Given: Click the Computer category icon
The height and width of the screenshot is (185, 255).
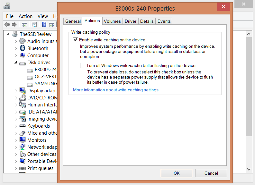Looking at the screenshot, I should point(23,55).
